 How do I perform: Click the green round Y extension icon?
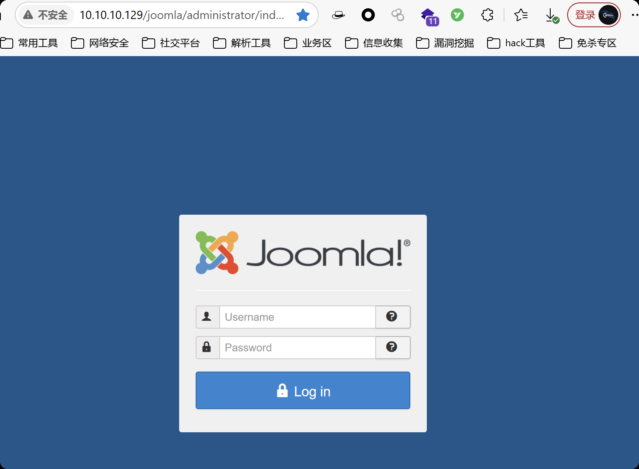pyautogui.click(x=457, y=15)
